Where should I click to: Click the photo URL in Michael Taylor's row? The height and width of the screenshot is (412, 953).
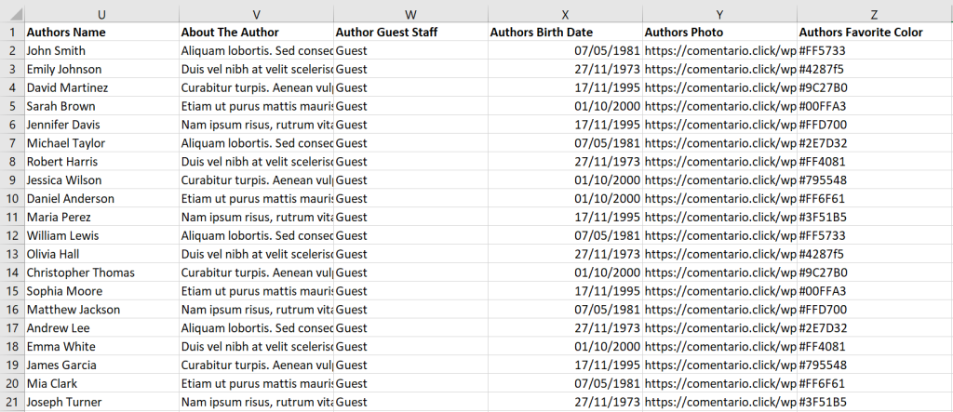coord(719,143)
